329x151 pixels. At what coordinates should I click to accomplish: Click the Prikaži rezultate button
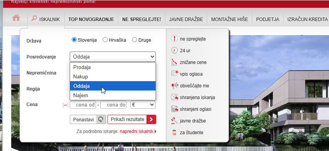(132, 119)
